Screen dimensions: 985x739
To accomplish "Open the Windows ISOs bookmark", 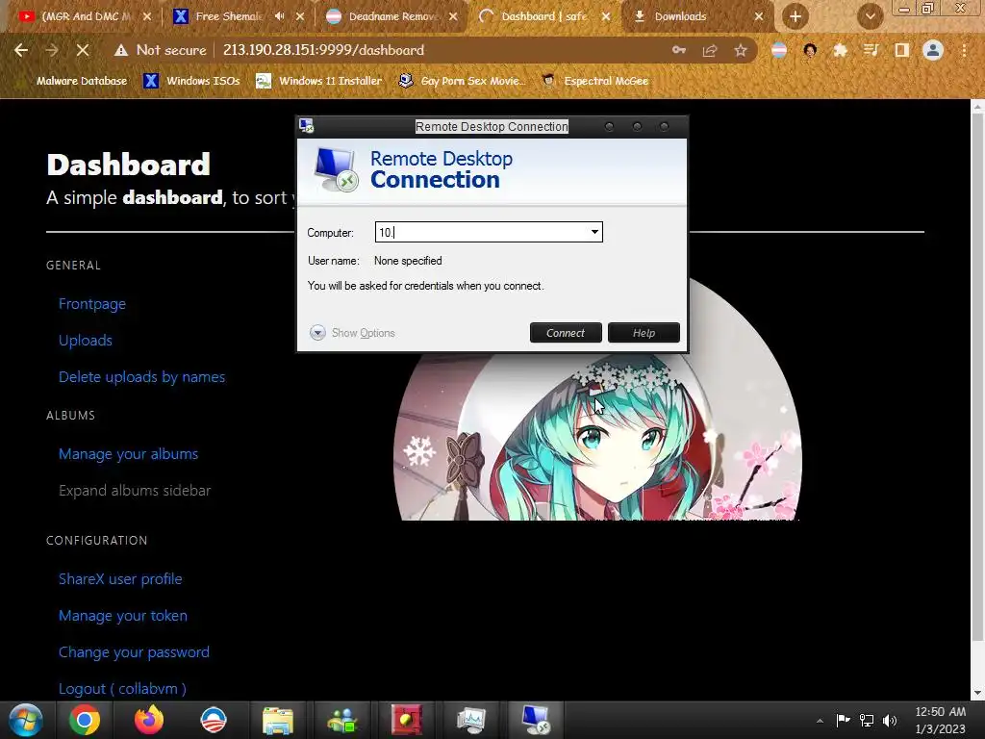I will click(x=191, y=81).
